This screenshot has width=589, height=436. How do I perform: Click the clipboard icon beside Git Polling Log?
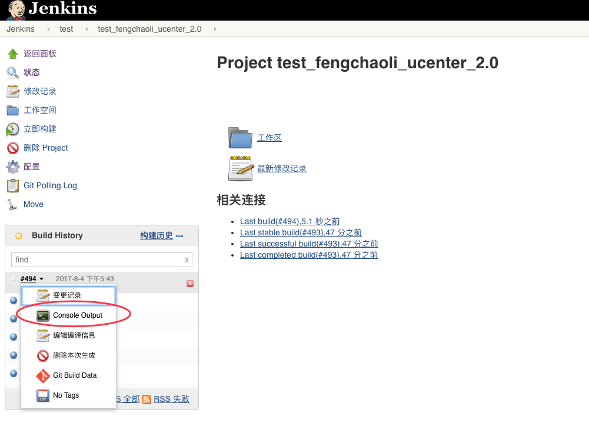click(13, 185)
